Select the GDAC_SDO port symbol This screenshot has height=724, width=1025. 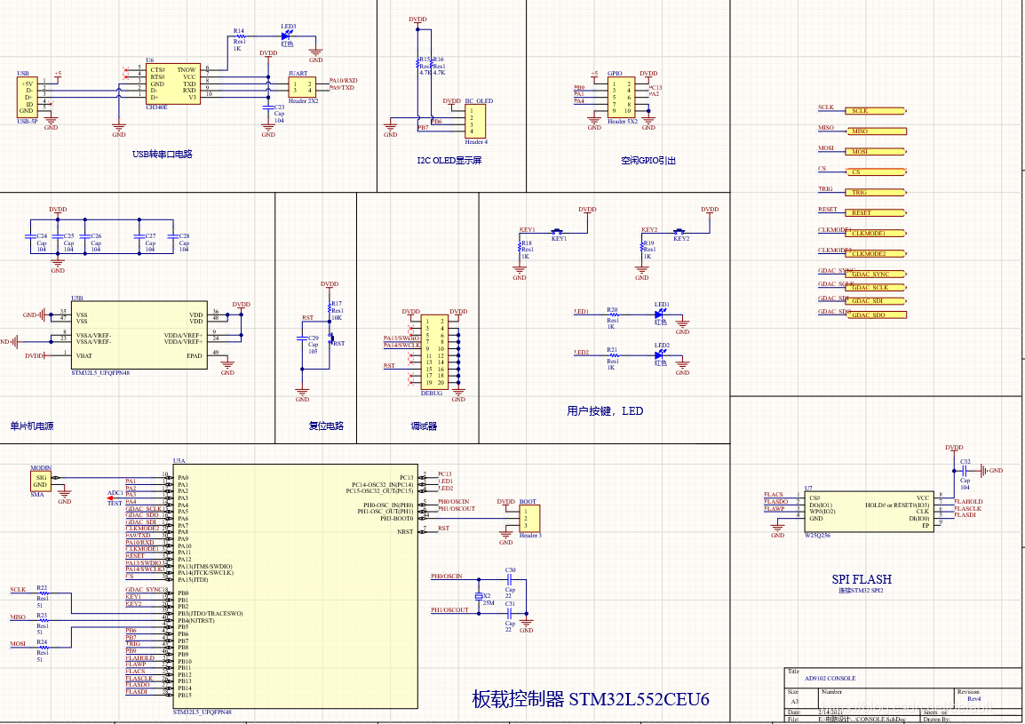[x=876, y=314]
